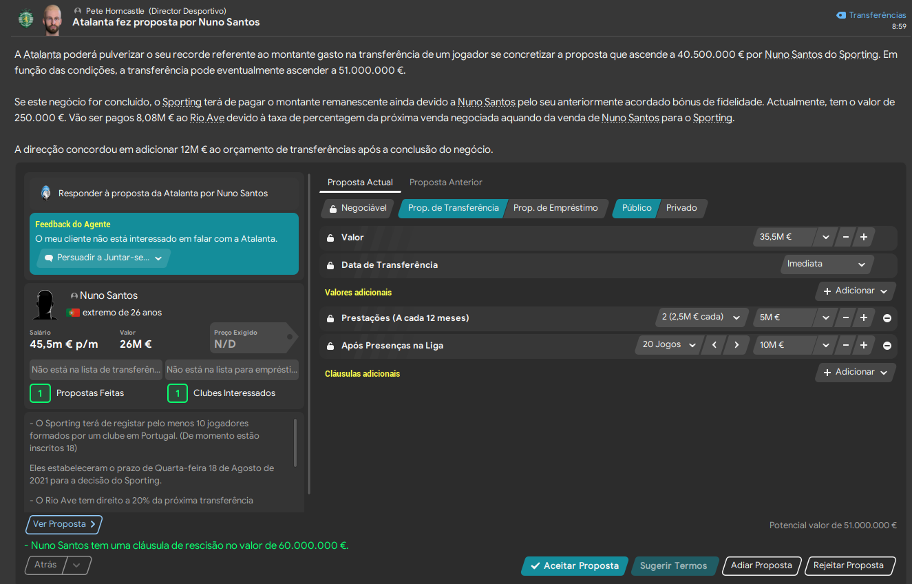
Task: Click the Rejeitar Proposta button
Action: (x=849, y=566)
